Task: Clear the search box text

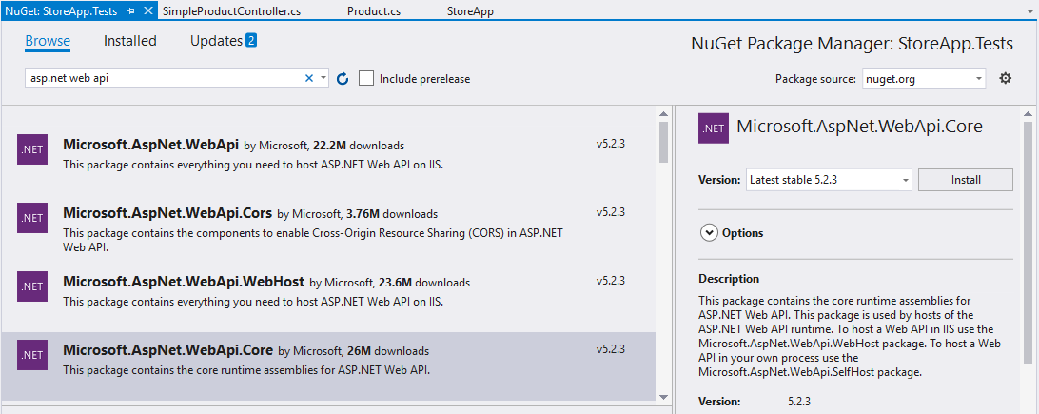Action: (x=308, y=79)
